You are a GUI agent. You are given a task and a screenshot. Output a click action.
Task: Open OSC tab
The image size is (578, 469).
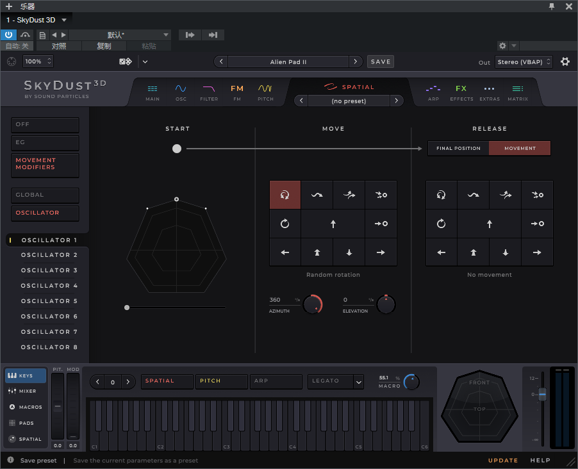181,93
